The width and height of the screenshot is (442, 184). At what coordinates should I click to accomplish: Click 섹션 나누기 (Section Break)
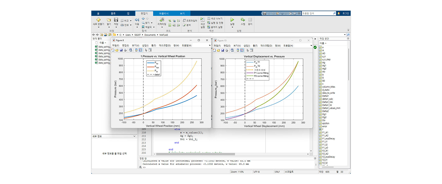[x=214, y=18]
